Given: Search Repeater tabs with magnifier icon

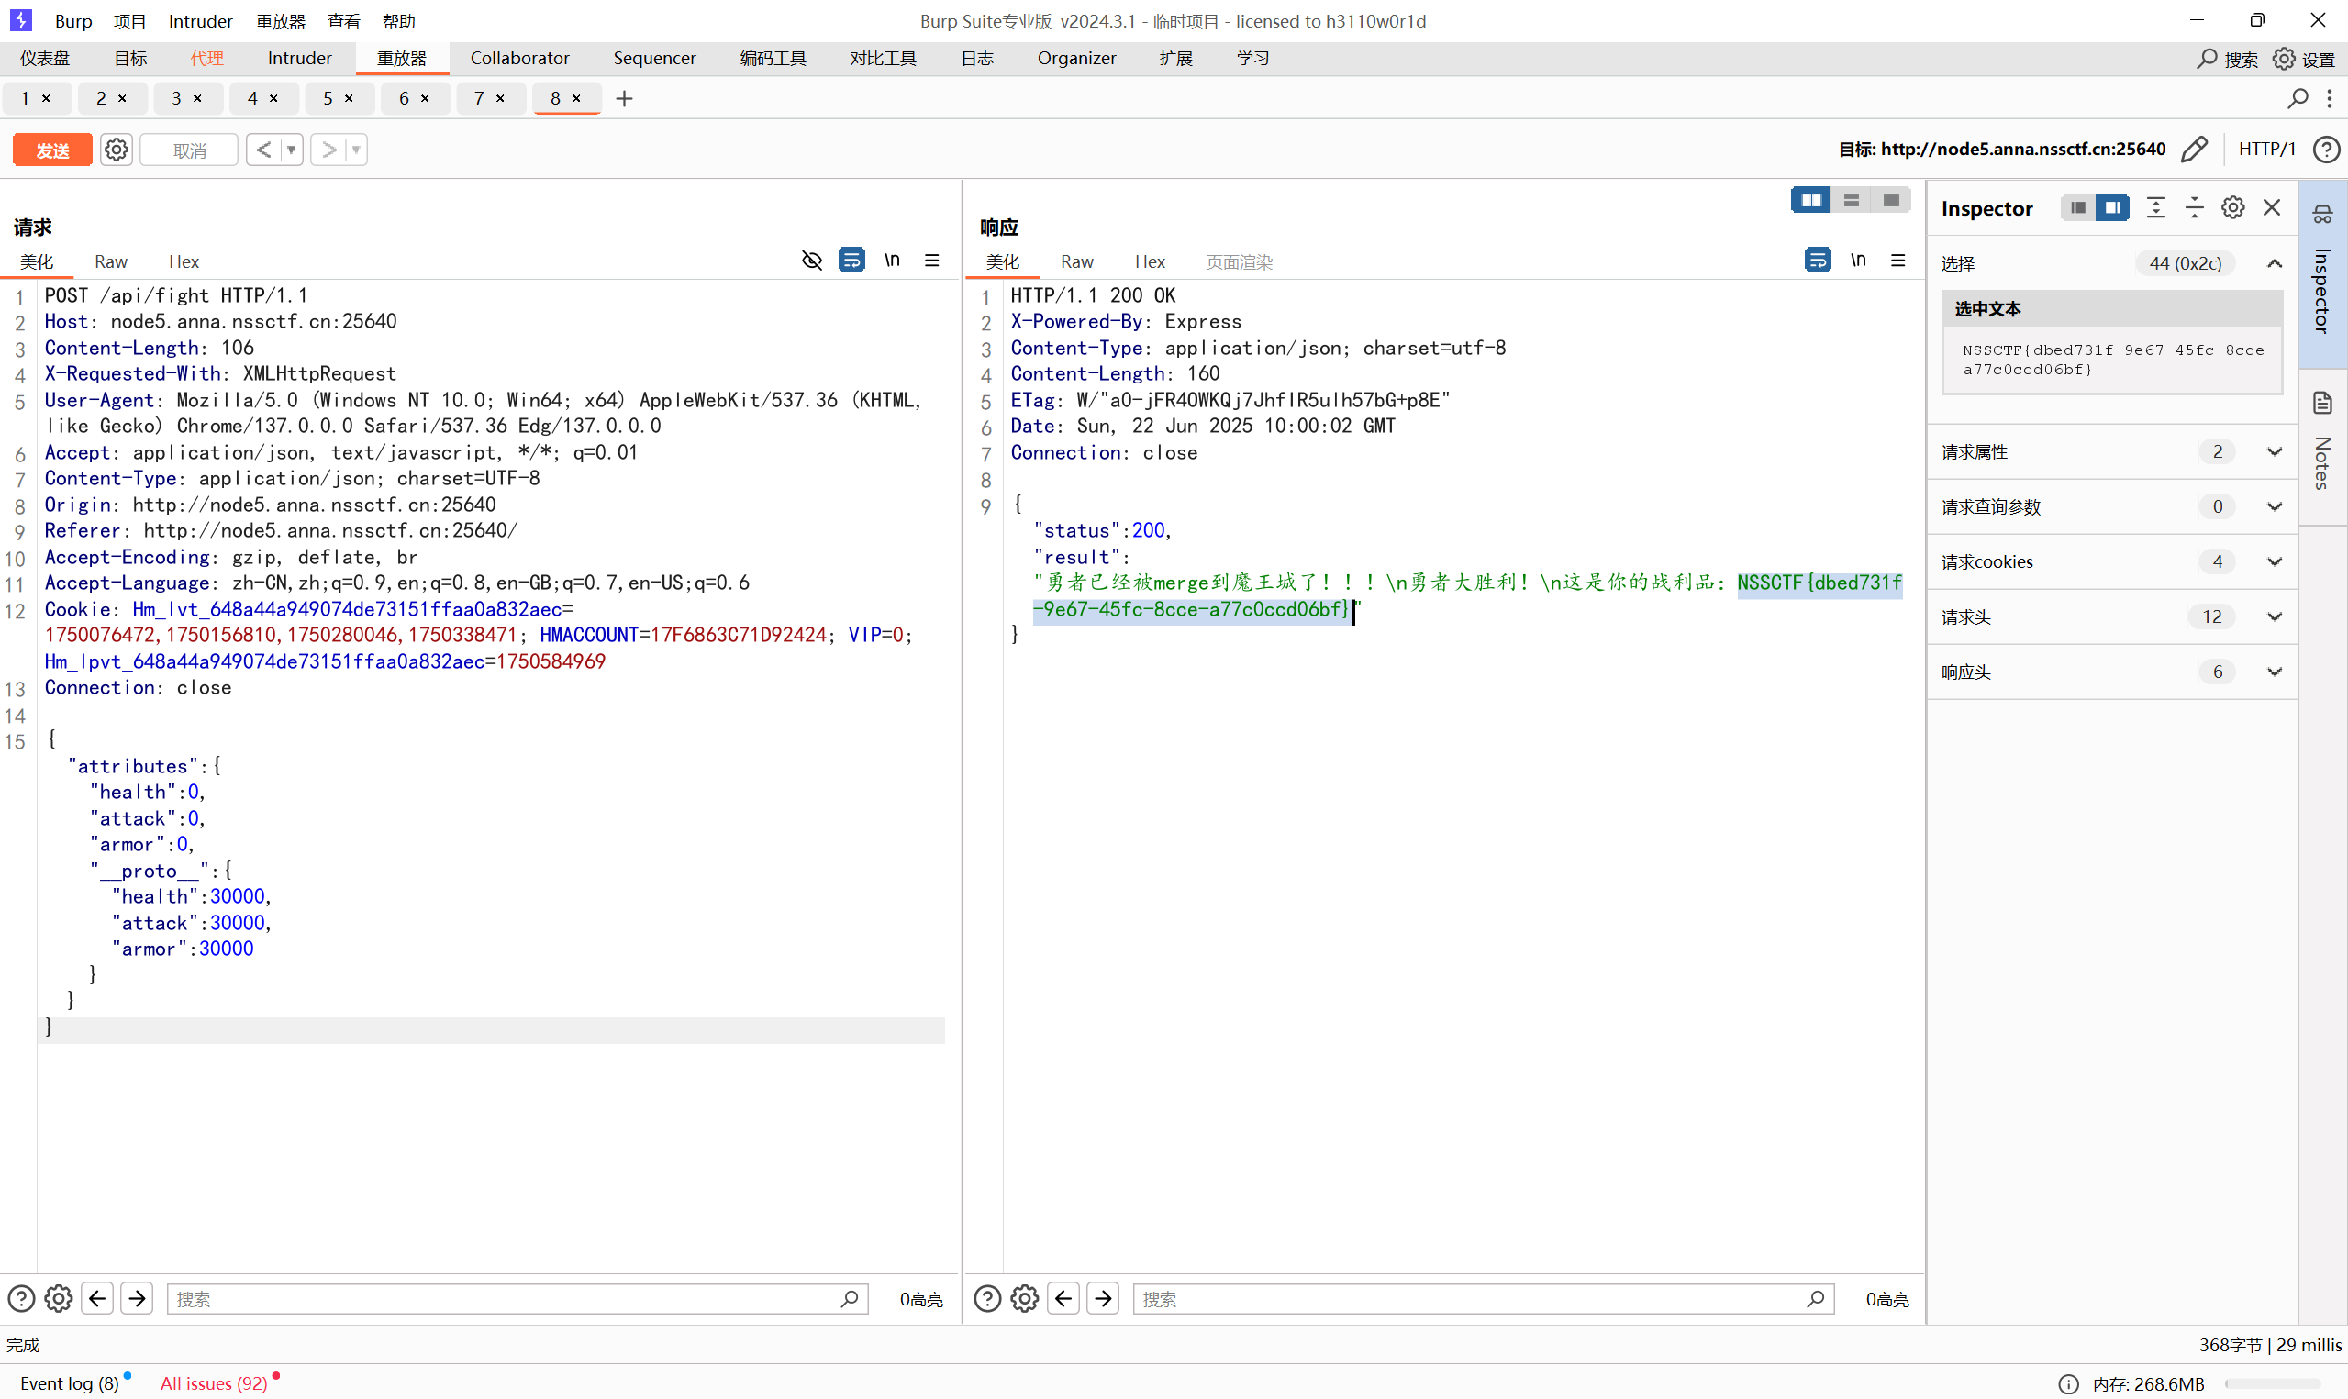Looking at the screenshot, I should tap(2298, 98).
